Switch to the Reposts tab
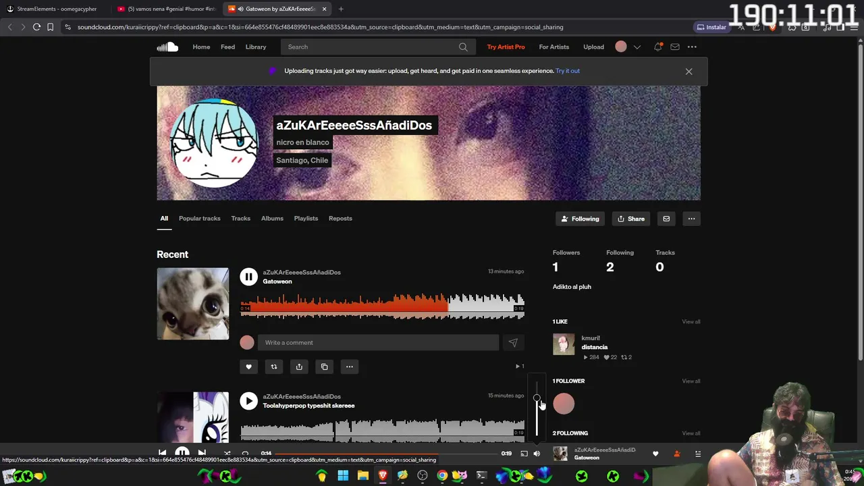 (340, 218)
